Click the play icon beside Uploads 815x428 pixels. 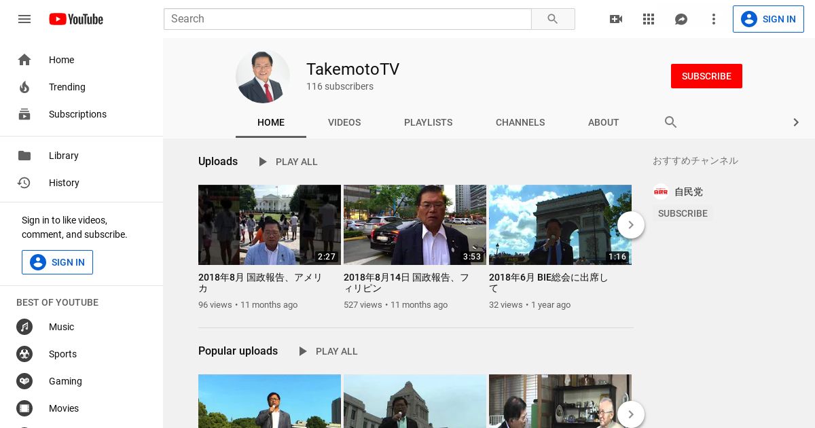tap(262, 162)
